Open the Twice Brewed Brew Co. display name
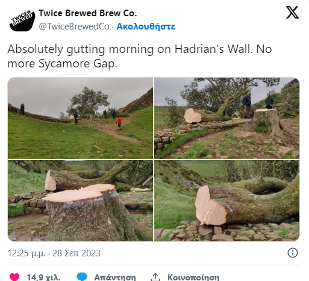The height and width of the screenshot is (281, 309). coord(88,13)
